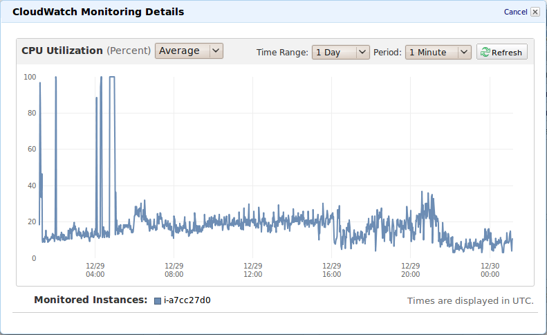Screen dimensions: 547x335
Task: Open the Period 1 Minute dropdown
Action: tap(438, 53)
